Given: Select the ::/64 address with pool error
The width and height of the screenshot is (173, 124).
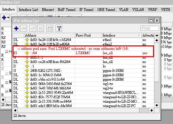Looking at the screenshot, I should (83, 53).
